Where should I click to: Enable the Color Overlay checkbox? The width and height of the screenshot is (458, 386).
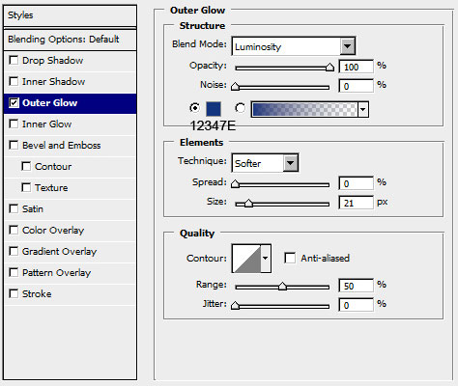14,230
